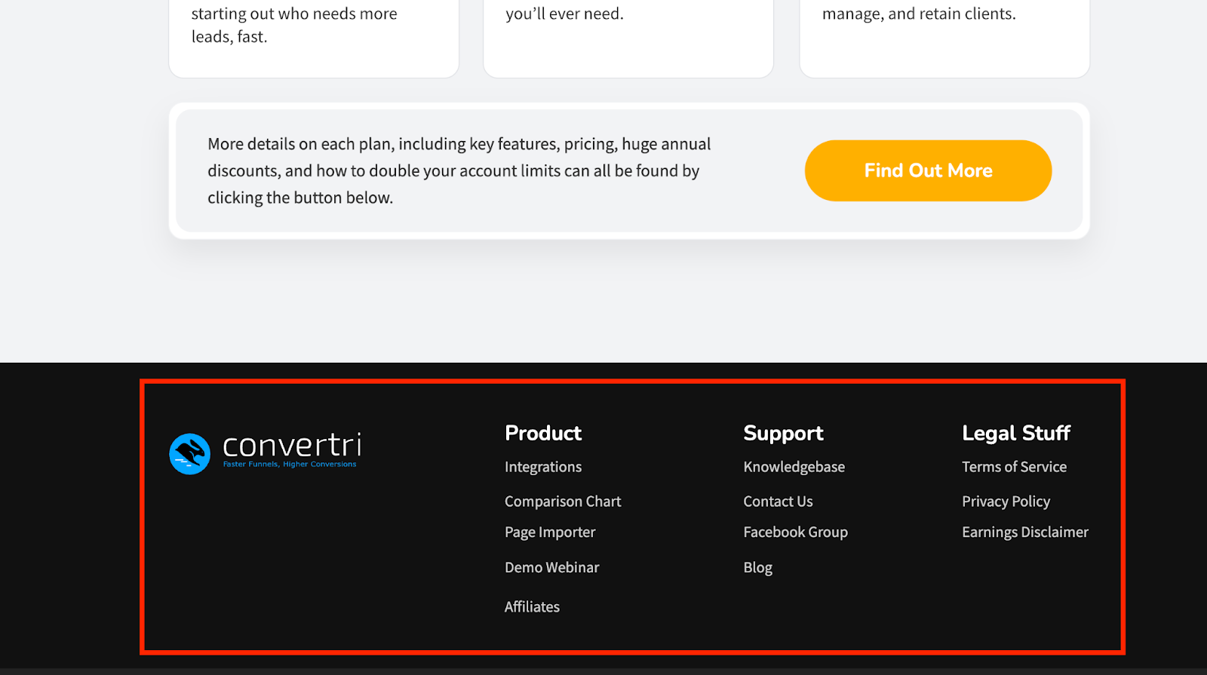Open the Terms of Service link
Screen dimensions: 1207x675
[1014, 467]
